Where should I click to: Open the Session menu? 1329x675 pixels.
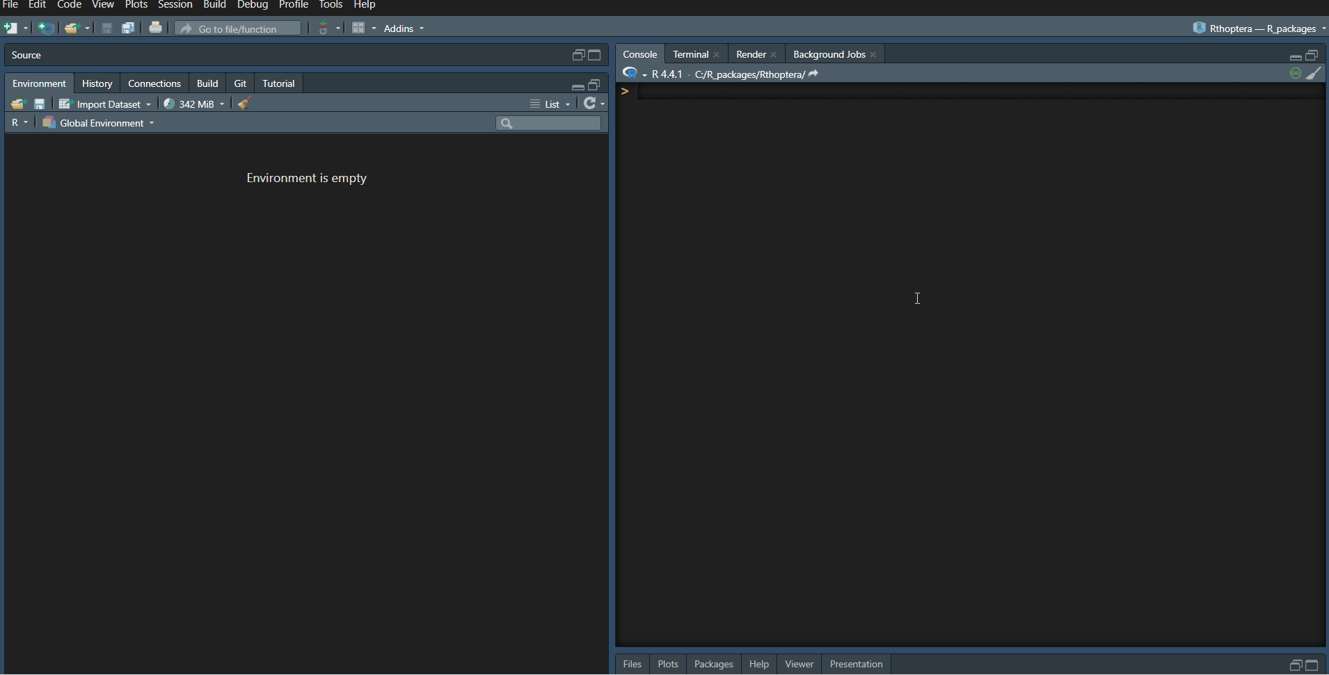(x=175, y=5)
